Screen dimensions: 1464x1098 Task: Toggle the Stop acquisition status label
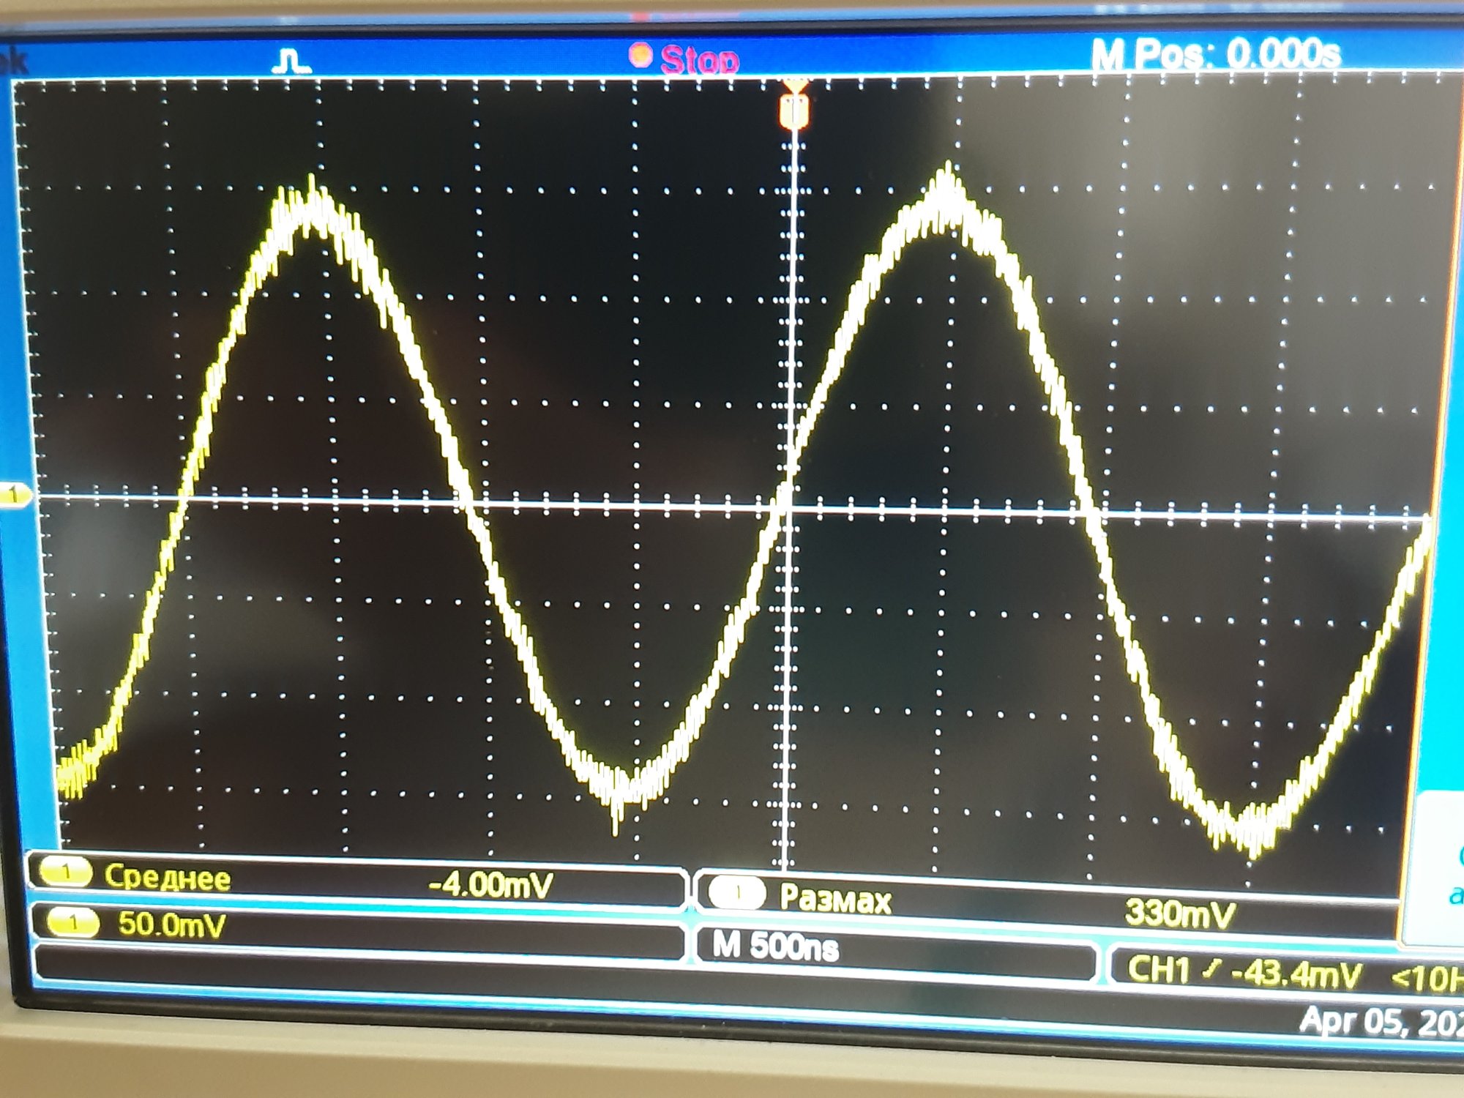tap(699, 60)
